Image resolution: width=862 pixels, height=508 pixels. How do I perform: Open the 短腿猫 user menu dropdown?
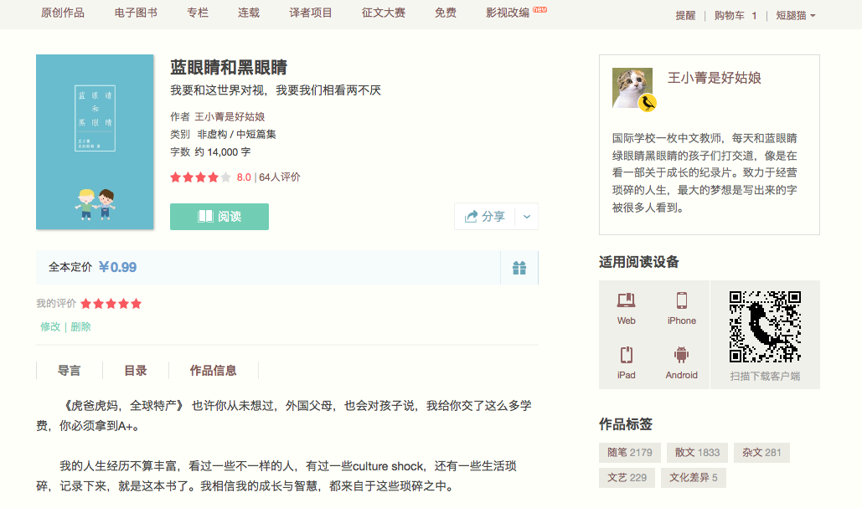point(795,15)
